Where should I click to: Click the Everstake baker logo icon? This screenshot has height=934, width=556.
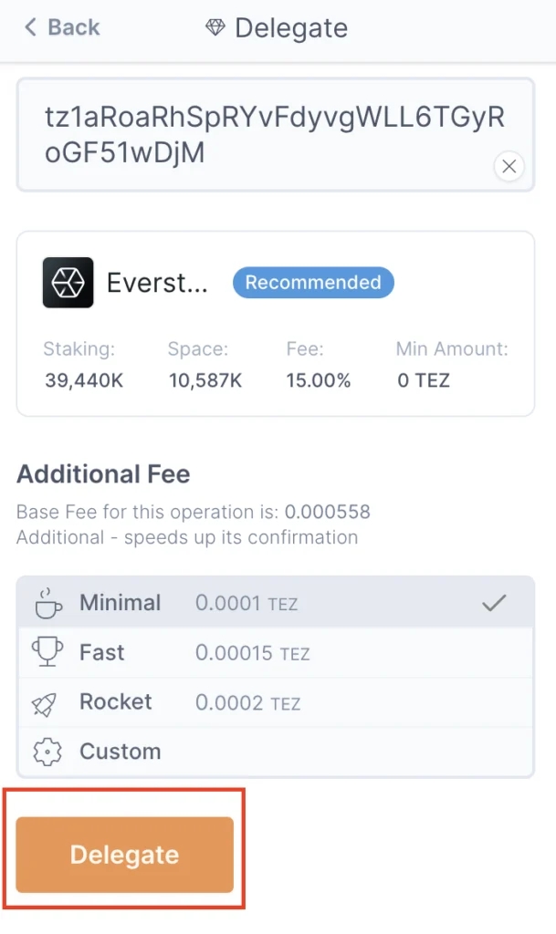click(x=68, y=283)
